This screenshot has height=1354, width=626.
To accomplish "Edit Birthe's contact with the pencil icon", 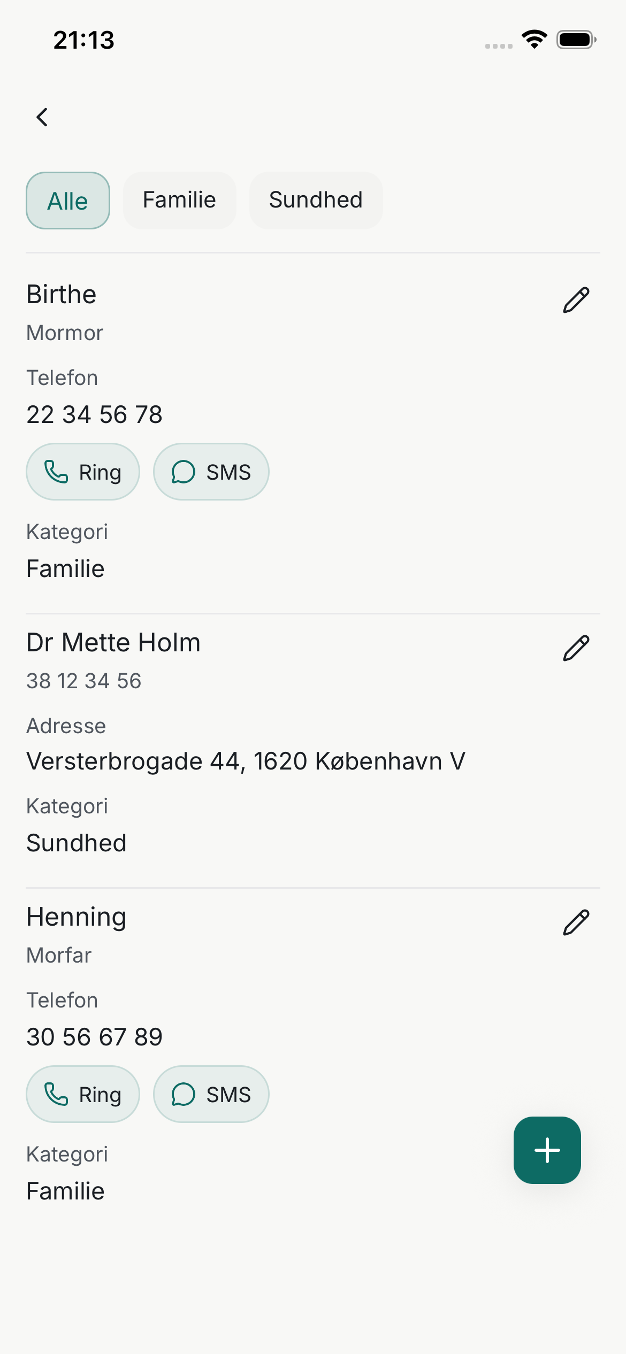I will coord(576,299).
